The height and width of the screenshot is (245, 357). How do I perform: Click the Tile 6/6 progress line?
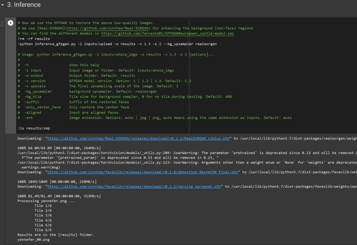(x=43, y=230)
